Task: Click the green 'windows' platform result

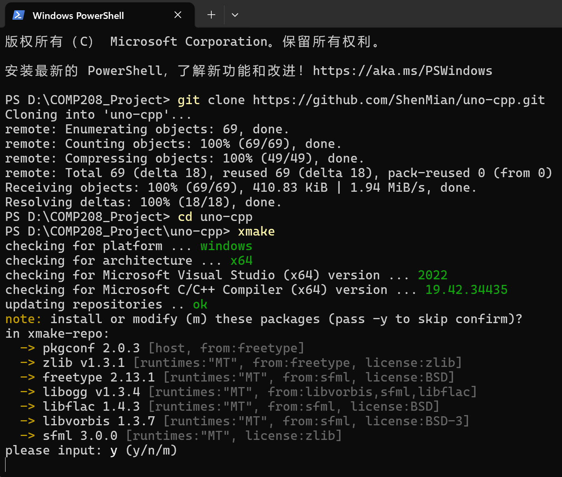Action: point(226,246)
